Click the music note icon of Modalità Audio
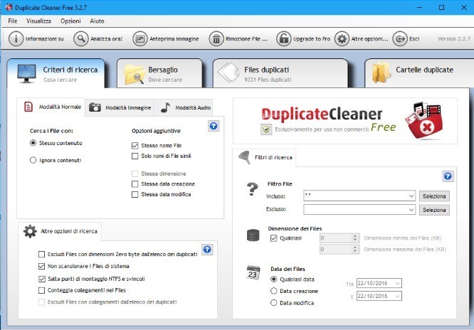 click(x=165, y=107)
